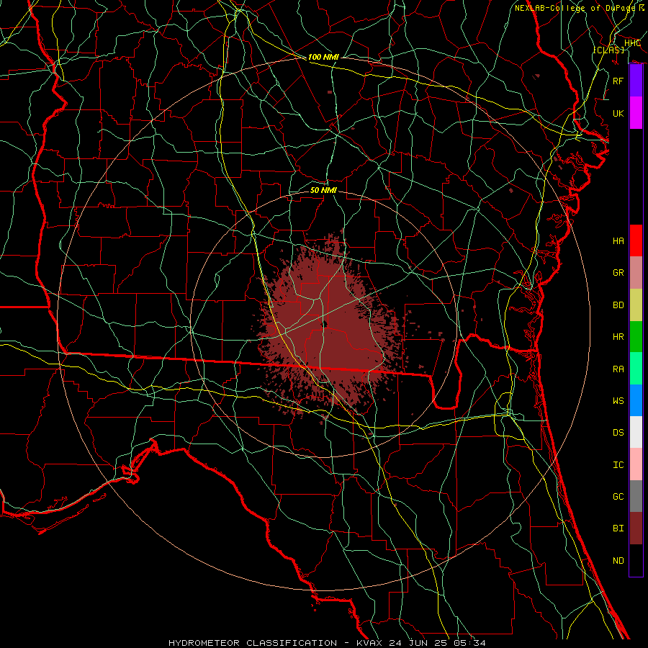Click the WS legend label
Screen dimensions: 648x648
[618, 400]
